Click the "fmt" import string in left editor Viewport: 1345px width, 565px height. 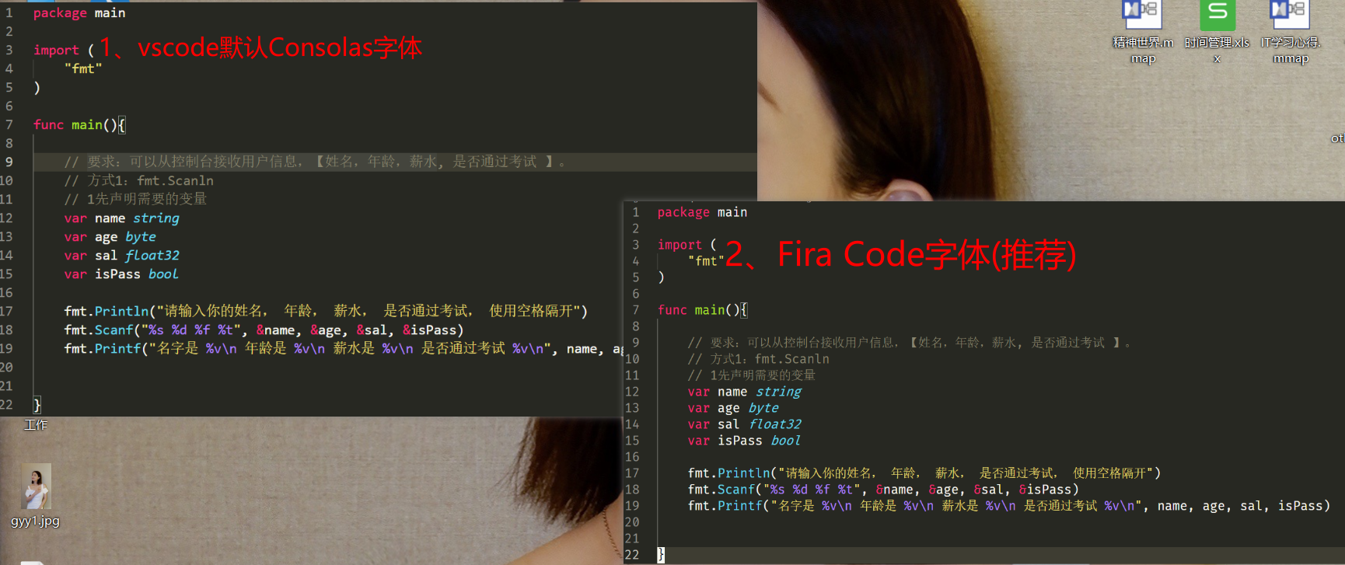coord(83,68)
